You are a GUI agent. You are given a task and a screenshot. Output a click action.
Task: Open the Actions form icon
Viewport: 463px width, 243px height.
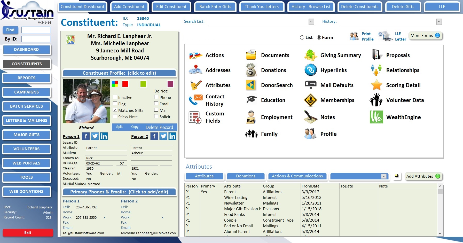click(x=195, y=55)
